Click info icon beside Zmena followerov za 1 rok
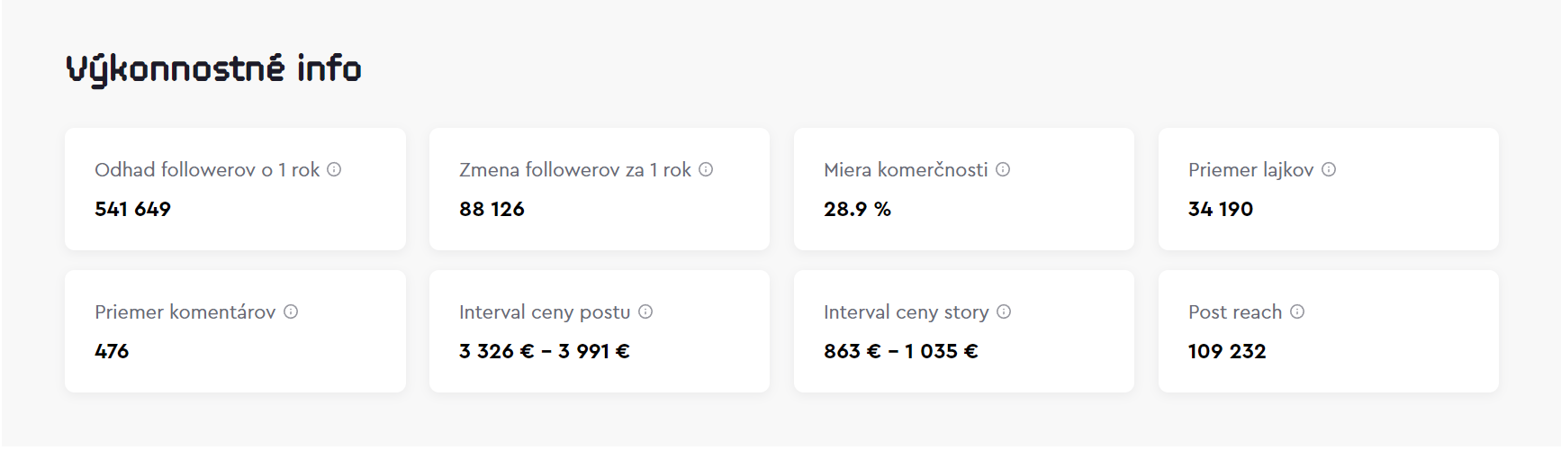The width and height of the screenshot is (1561, 451). pyautogui.click(x=706, y=169)
